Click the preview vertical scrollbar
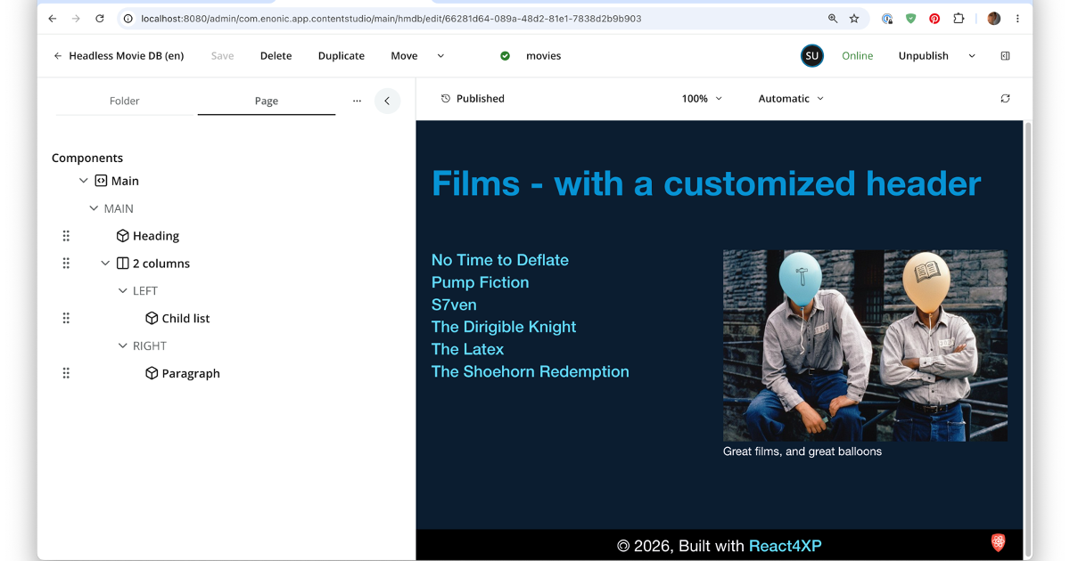This screenshot has height=561, width=1070. [x=1028, y=340]
